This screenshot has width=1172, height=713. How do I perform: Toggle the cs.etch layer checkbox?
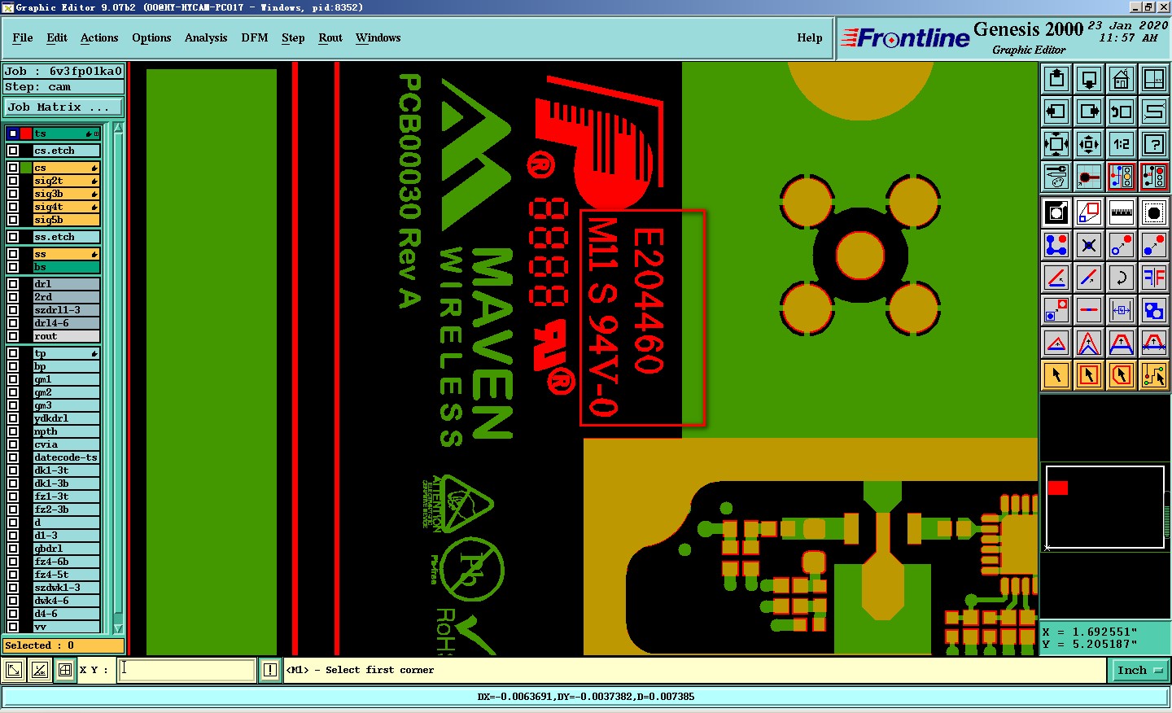click(x=13, y=151)
